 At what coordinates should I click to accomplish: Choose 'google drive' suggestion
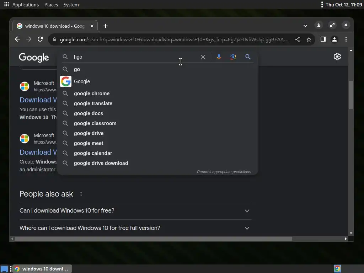pyautogui.click(x=157, y=134)
